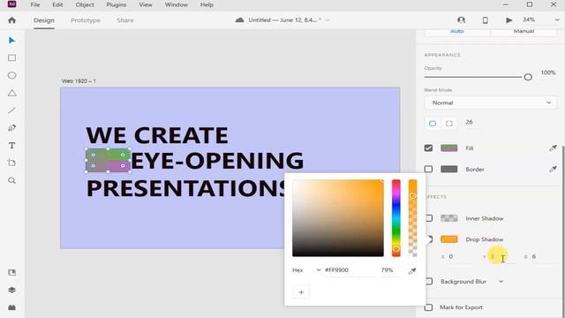Select same radius for all corners
Screen dimensions: 565x318
[x=433, y=124]
